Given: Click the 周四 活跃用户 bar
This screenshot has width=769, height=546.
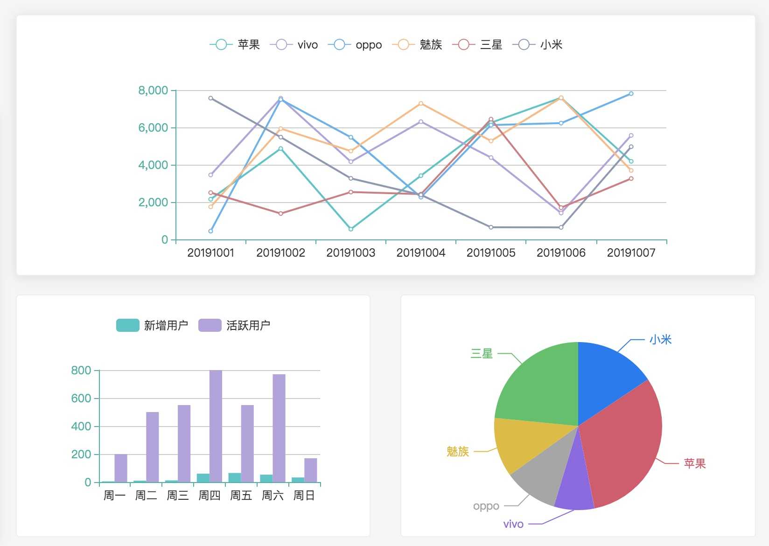Looking at the screenshot, I should click(x=216, y=426).
